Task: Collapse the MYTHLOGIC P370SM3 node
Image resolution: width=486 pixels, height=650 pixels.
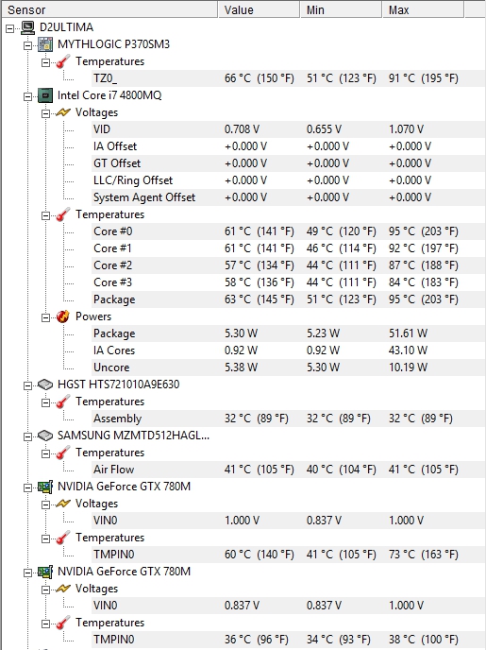Action: coord(27,45)
